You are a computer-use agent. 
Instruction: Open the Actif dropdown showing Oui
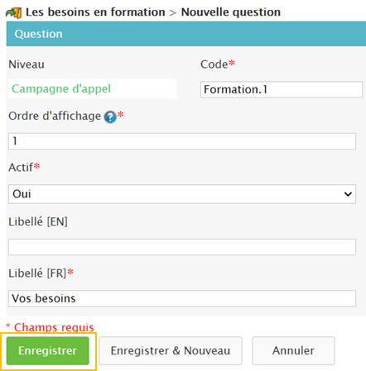pos(182,194)
